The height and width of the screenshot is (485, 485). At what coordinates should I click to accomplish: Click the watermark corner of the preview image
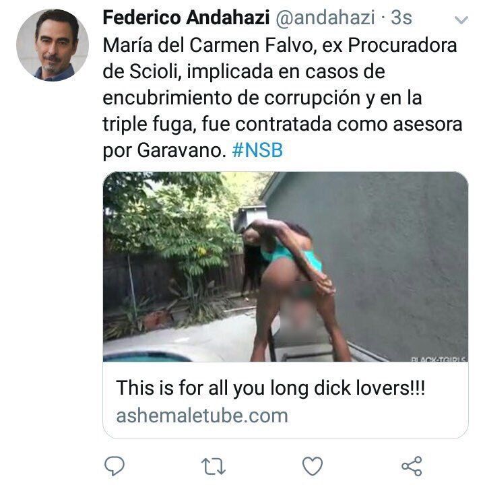tap(439, 359)
